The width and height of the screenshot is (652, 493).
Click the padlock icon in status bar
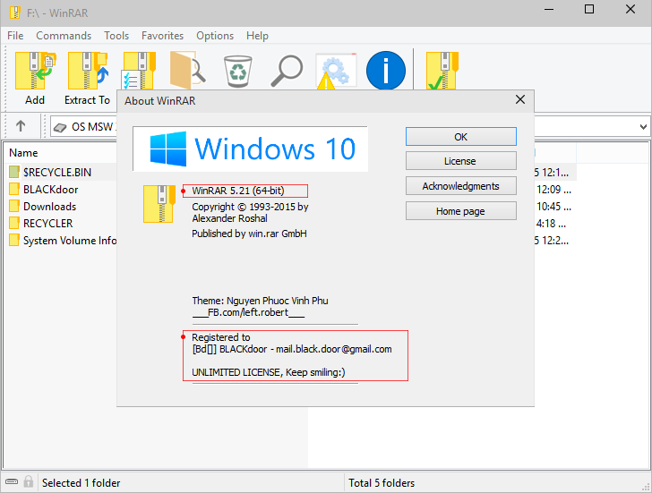point(29,481)
